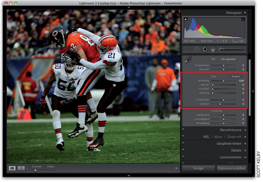Image resolution: width=263 pixels, height=182 pixels.
Task: Select the Spot Removal tool
Action: click(x=197, y=49)
